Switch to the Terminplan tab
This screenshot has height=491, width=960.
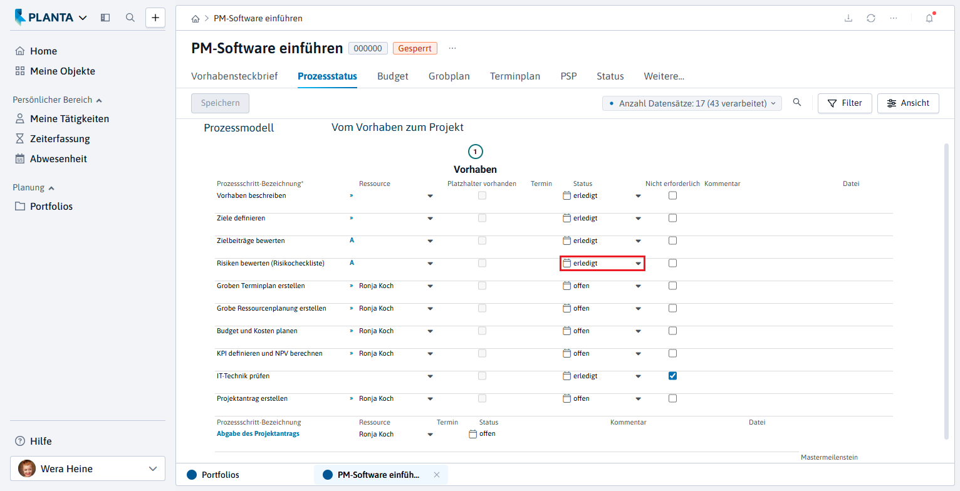pyautogui.click(x=515, y=76)
